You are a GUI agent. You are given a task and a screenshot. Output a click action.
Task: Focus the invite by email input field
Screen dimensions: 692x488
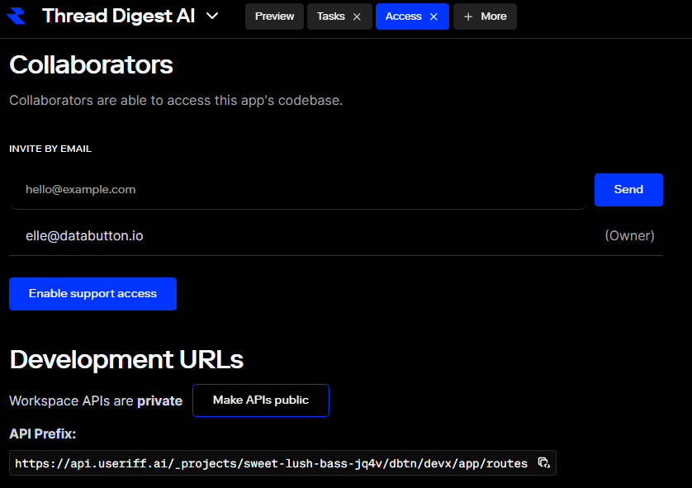[297, 190]
